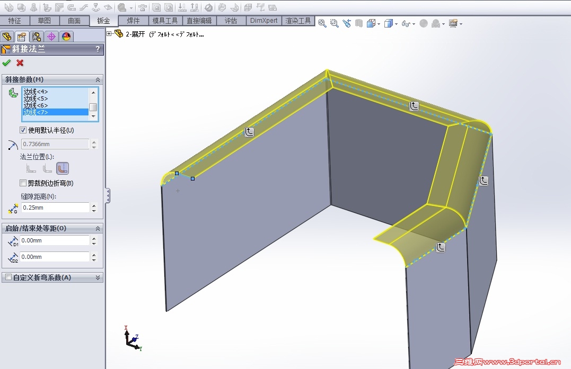571x369 pixels.
Task: Open the ConfigurationManager tab icon
Action: click(37, 37)
